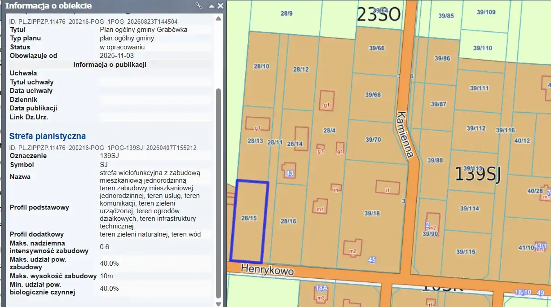Image resolution: width=551 pixels, height=307 pixels.
Task: Click the info panel vertical scrollbar thumb
Action: pos(219,193)
